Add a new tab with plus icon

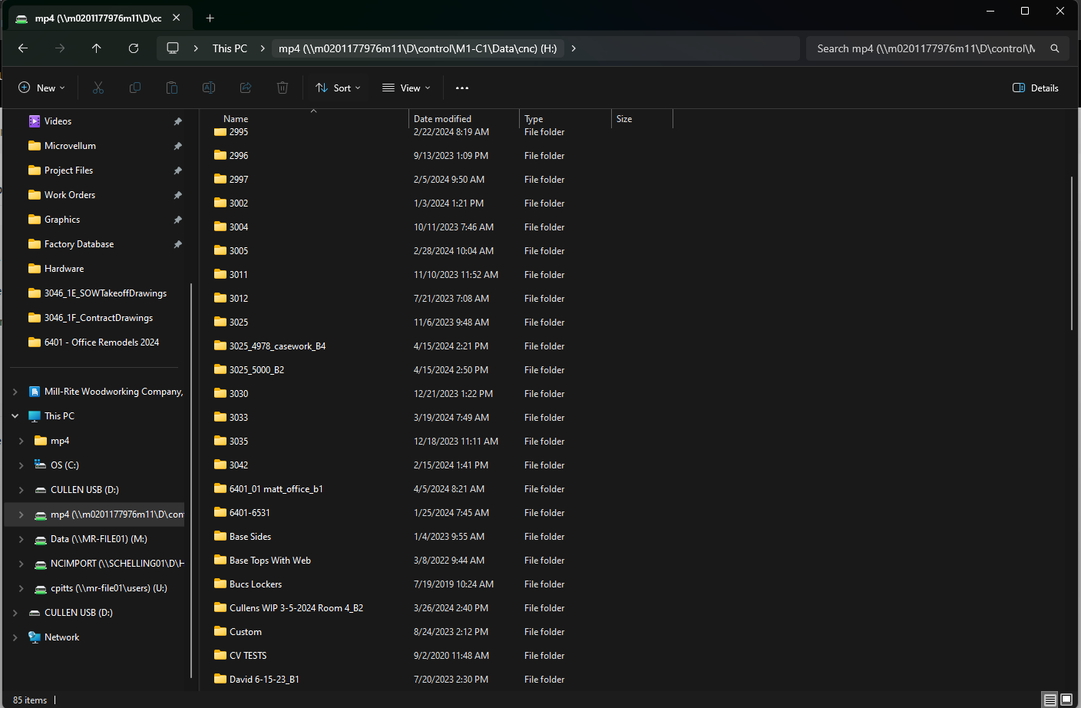click(x=210, y=18)
